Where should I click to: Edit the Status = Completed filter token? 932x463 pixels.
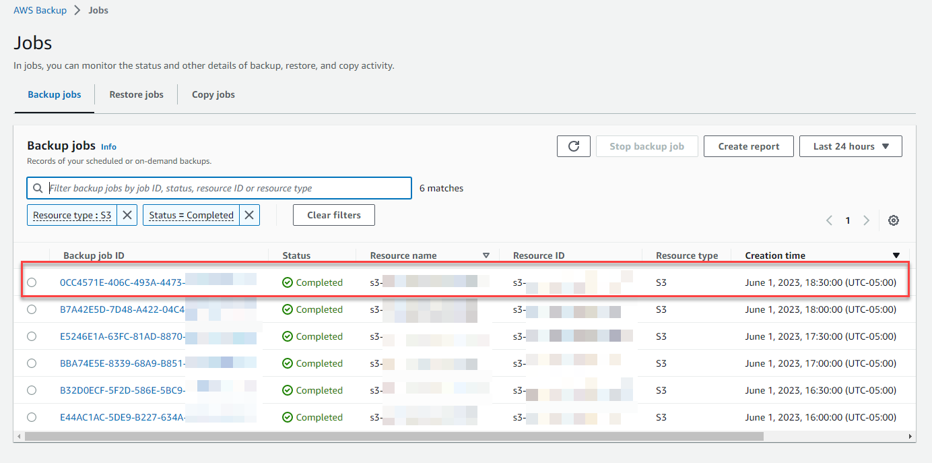pos(191,215)
